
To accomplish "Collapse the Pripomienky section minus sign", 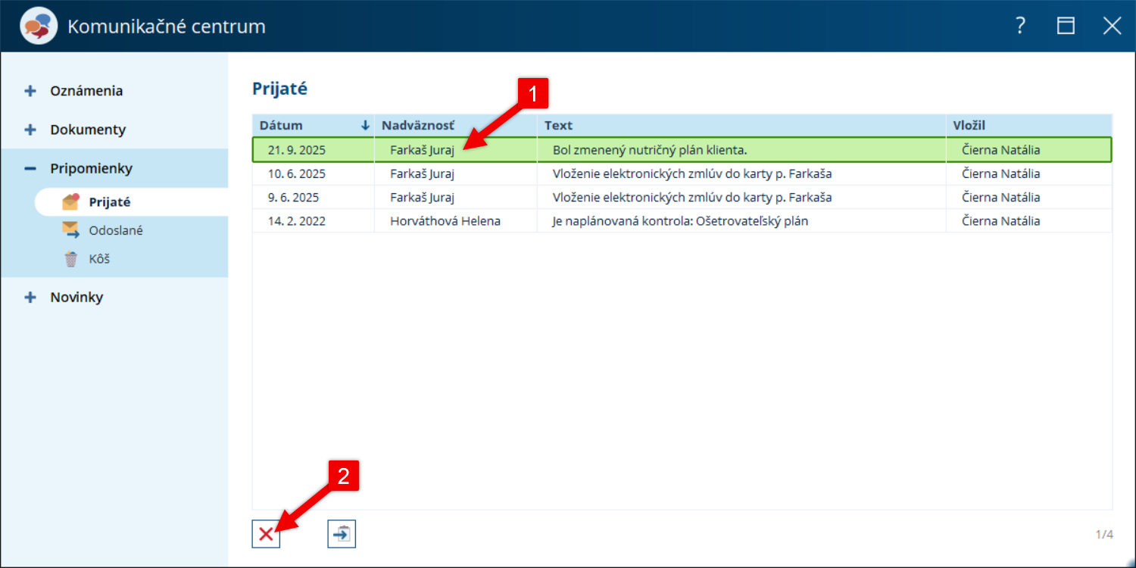I will (30, 168).
